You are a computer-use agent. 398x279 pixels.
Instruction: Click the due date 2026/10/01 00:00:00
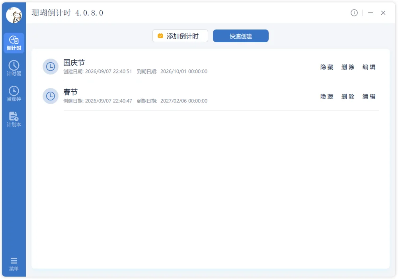click(x=184, y=71)
